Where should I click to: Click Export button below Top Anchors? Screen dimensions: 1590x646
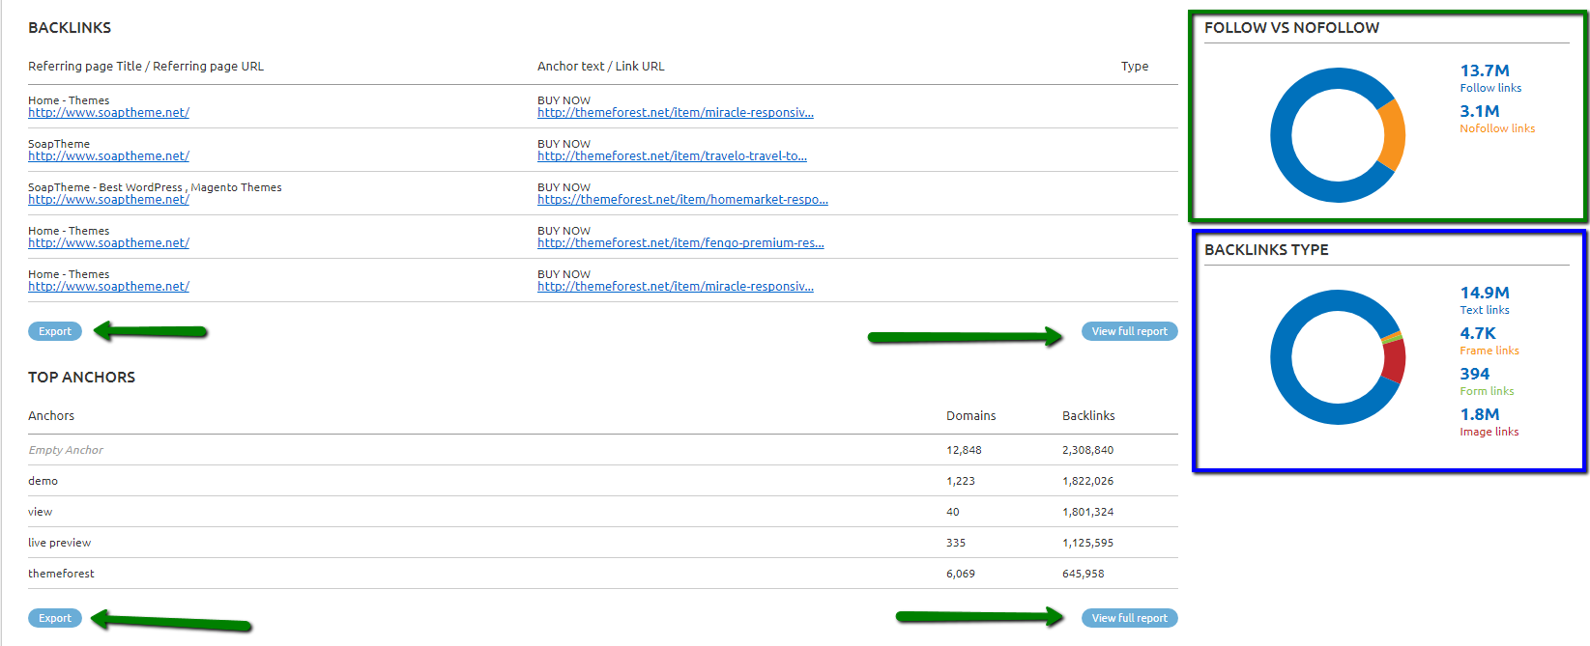[x=55, y=618]
